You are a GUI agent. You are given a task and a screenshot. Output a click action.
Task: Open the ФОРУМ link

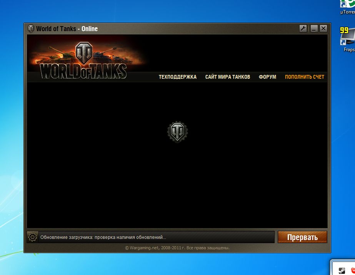coord(267,77)
